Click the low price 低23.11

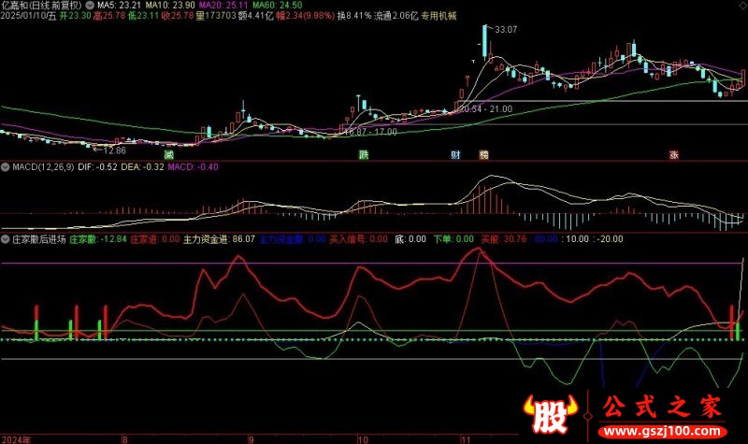(x=143, y=16)
